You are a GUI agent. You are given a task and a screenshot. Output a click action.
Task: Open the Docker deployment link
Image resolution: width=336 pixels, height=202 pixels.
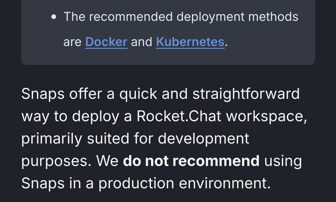(106, 42)
